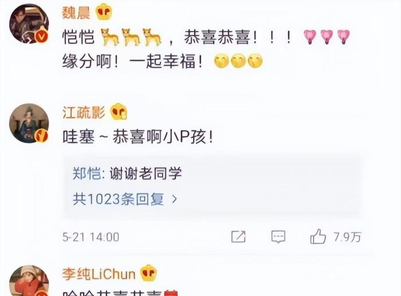Click the crown badge beside 李纯LiChun
This screenshot has height=296, width=401.
tap(148, 273)
